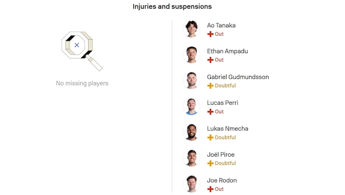
Task: Click the No missing players text
Action: coord(82,83)
